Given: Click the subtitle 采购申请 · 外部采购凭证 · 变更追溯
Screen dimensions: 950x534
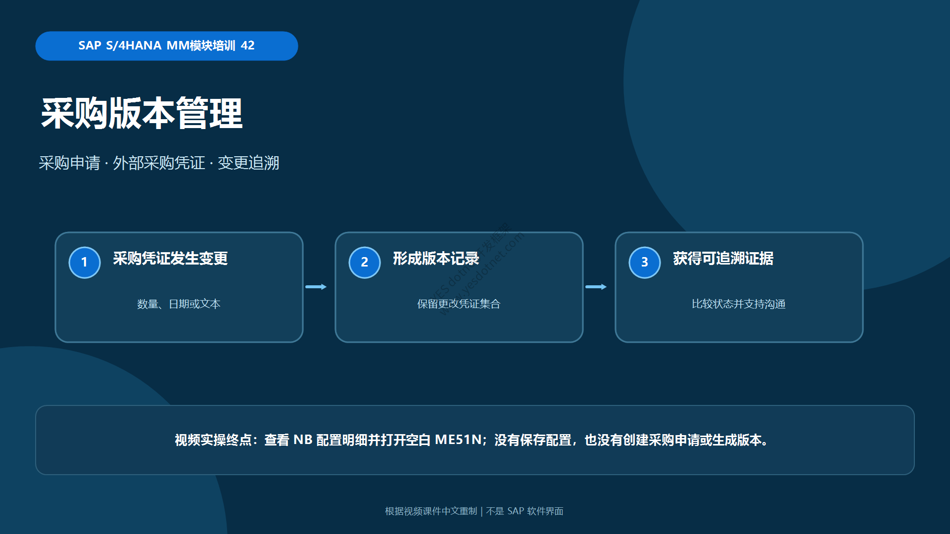Looking at the screenshot, I should click(159, 163).
